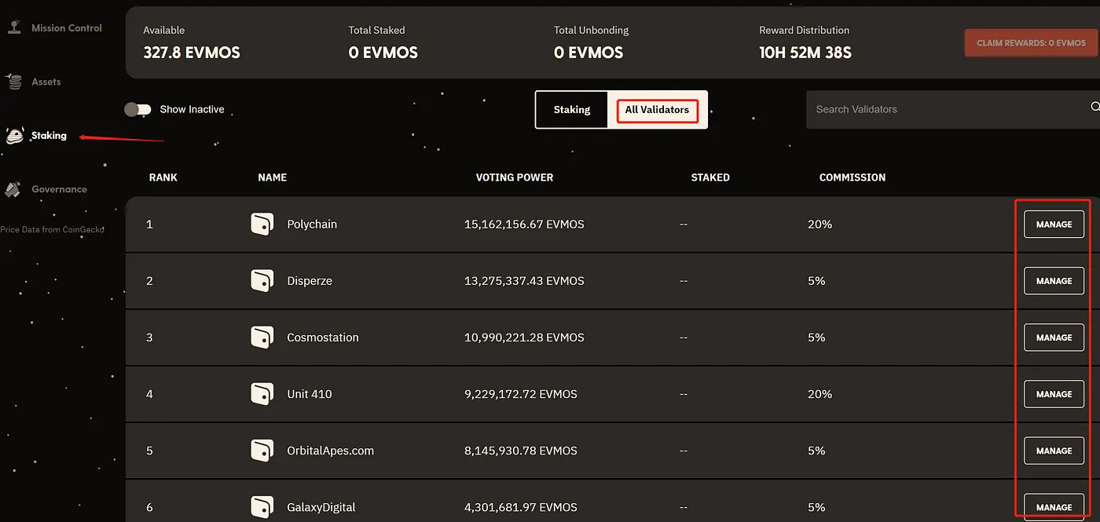Toggle the Show Inactive switch
The image size is (1100, 522).
[137, 109]
